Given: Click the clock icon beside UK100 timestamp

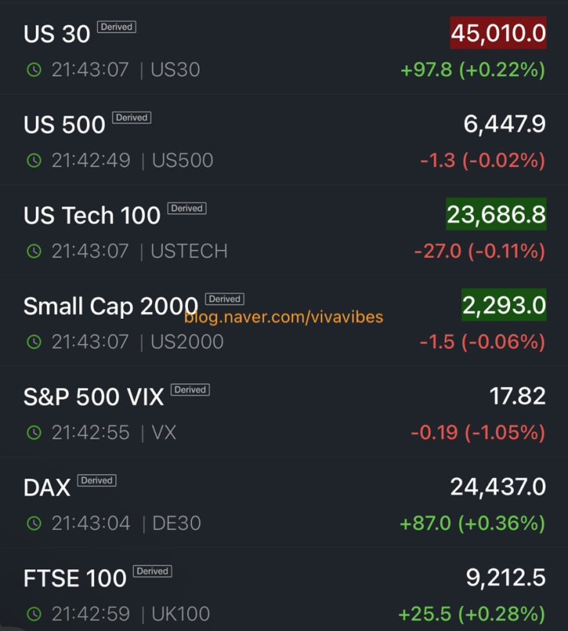Looking at the screenshot, I should (x=34, y=614).
